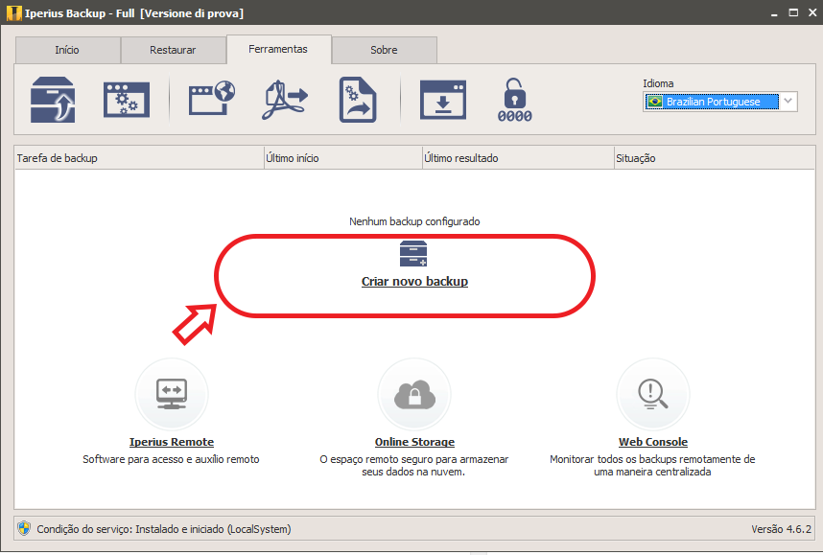Open the Web Console link

(653, 442)
